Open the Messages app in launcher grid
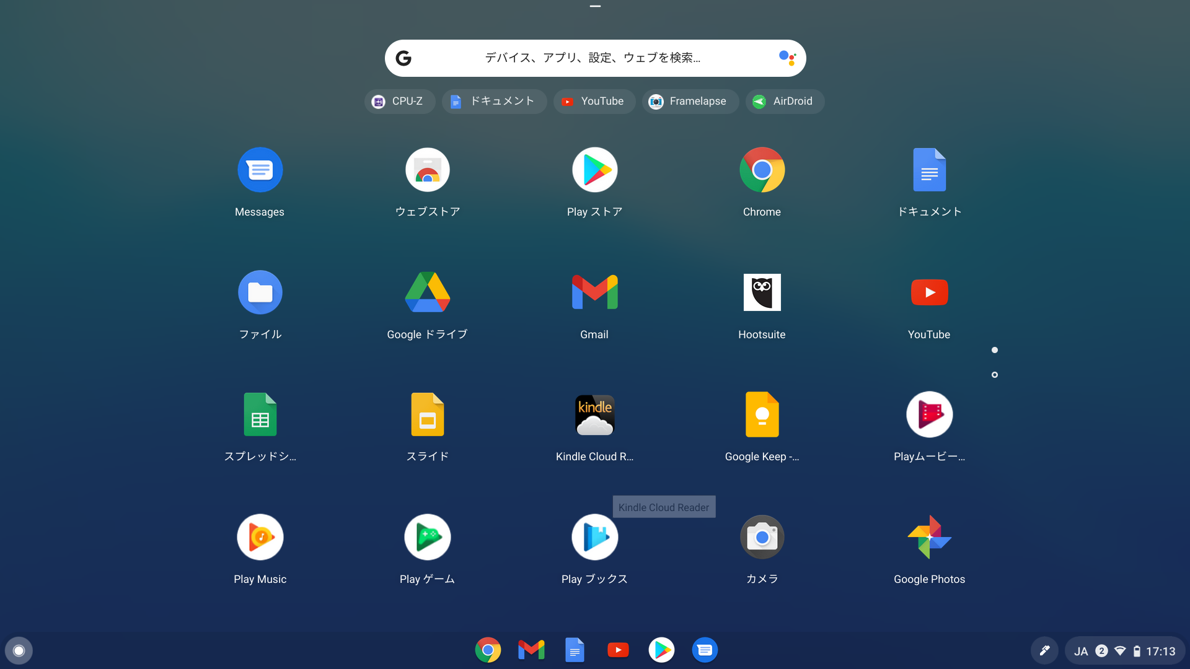 260,170
